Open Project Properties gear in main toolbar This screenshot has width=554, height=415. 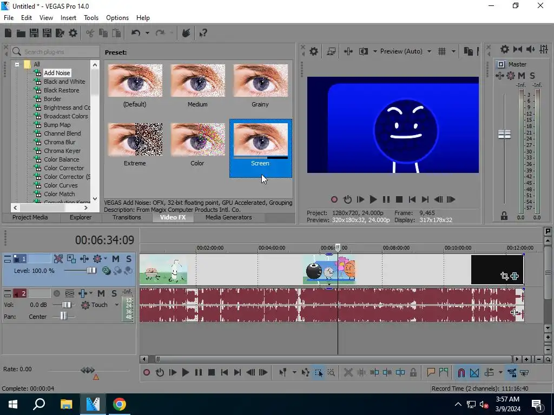[73, 33]
